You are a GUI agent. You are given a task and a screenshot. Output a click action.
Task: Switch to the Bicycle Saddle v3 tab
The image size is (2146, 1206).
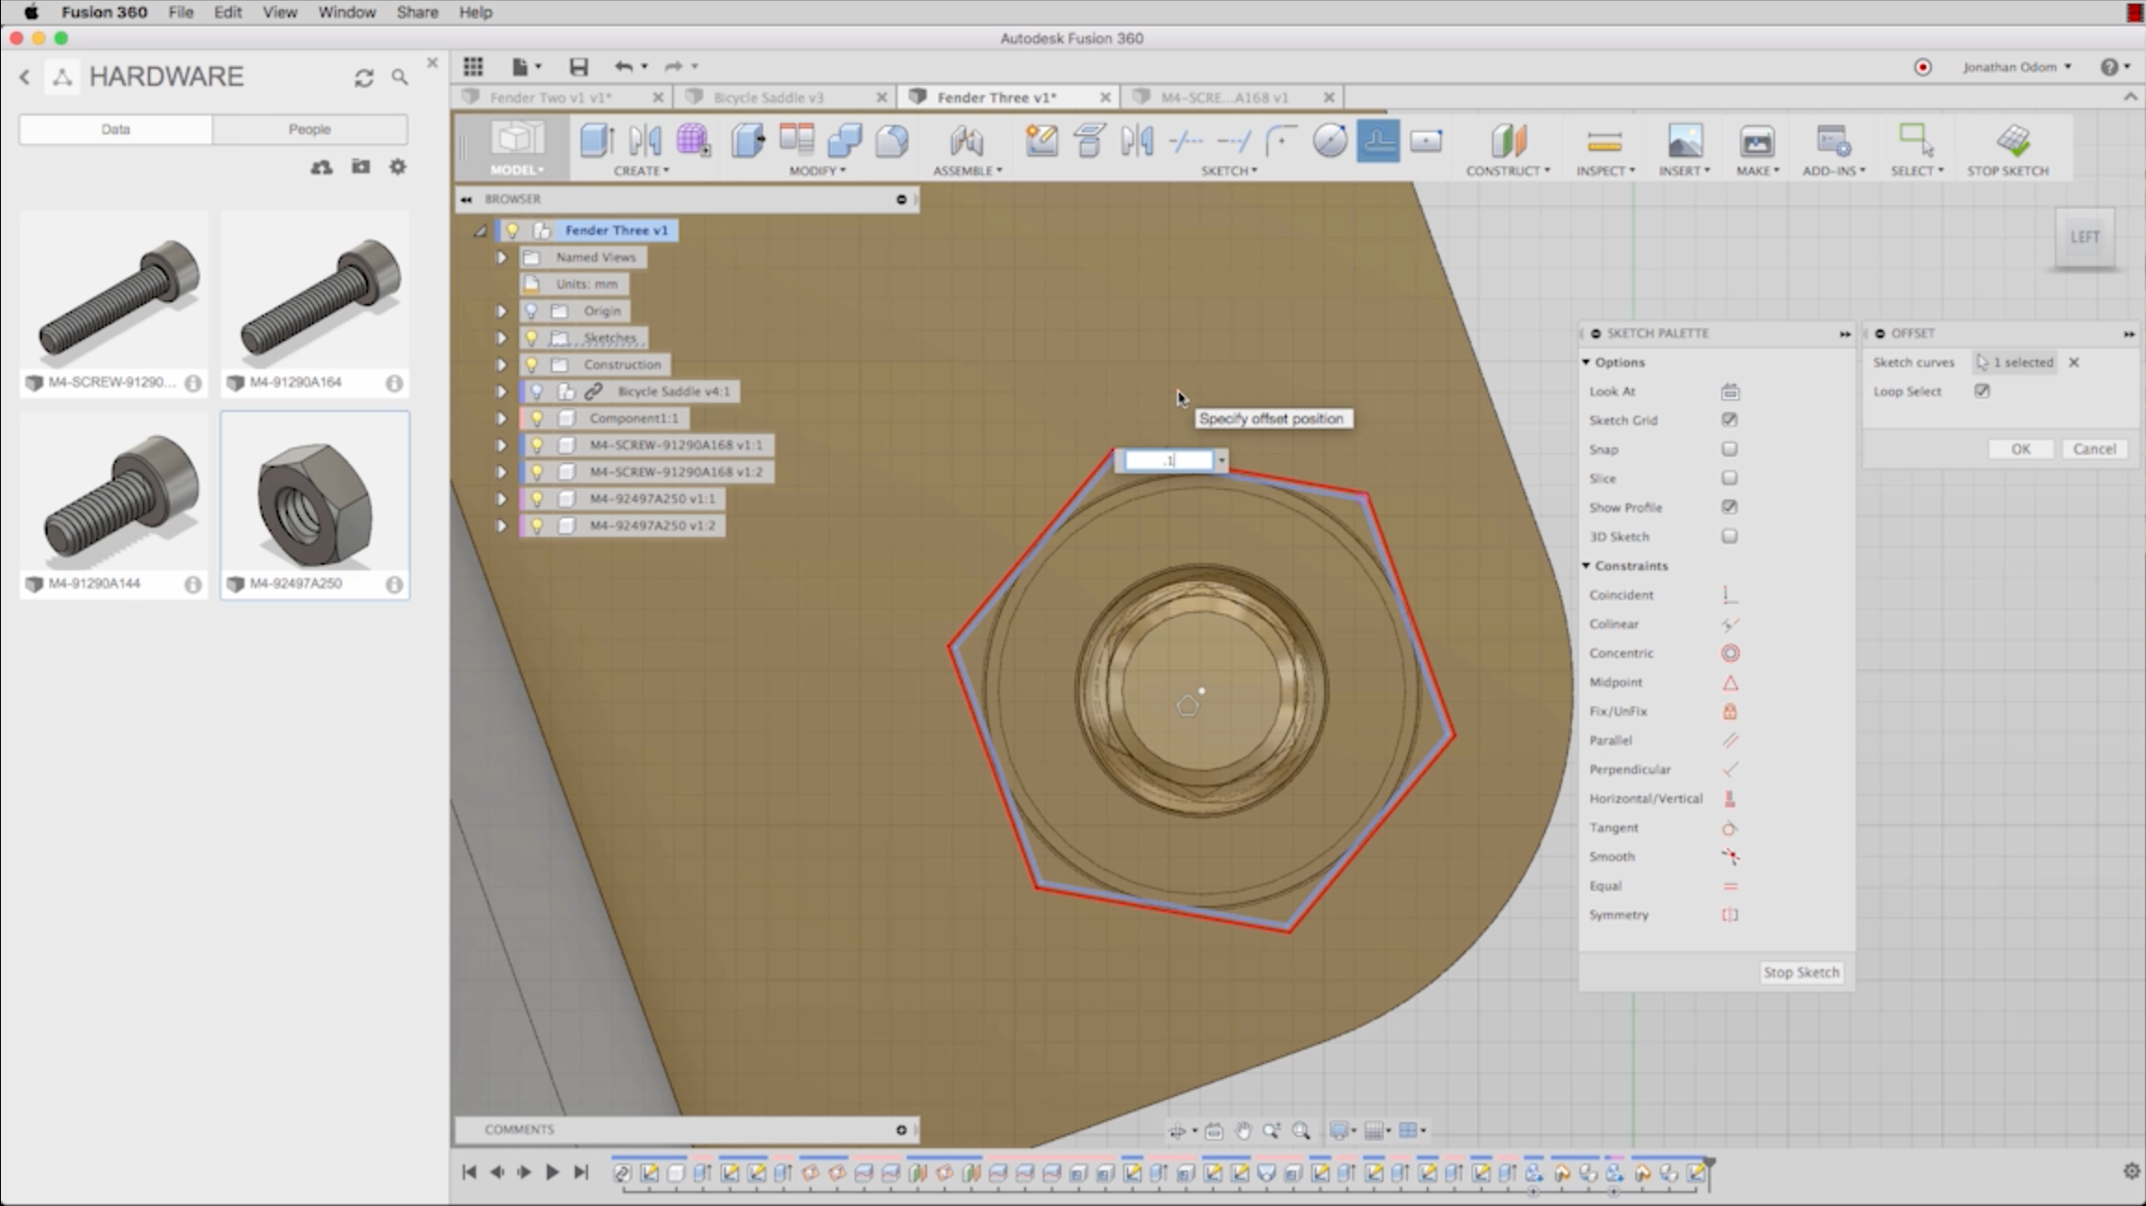click(x=769, y=97)
